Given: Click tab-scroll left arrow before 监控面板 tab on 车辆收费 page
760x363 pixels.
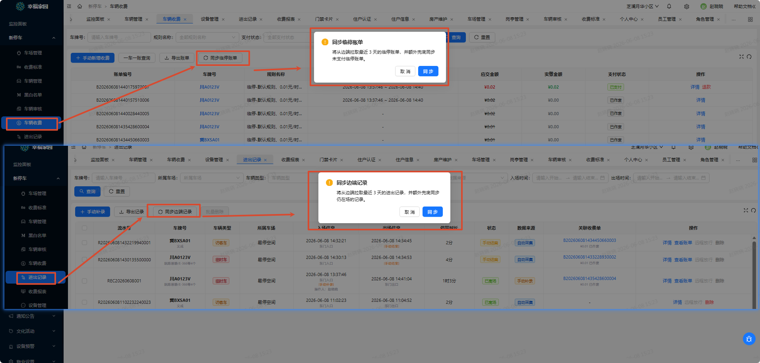Looking at the screenshot, I should click(x=71, y=19).
